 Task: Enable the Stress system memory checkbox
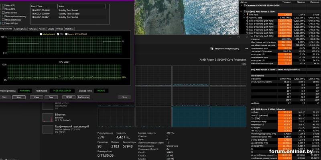pyautogui.click(x=3, y=16)
